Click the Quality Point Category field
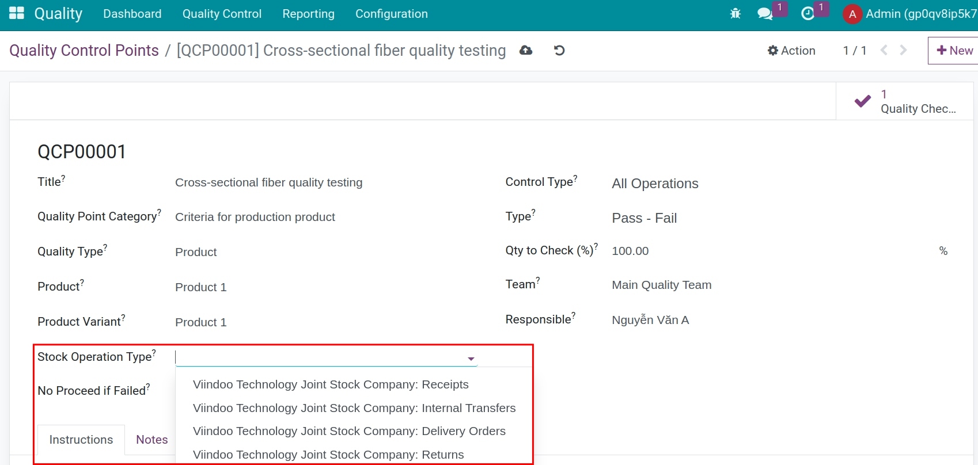Screen dimensions: 978x465 [x=255, y=217]
